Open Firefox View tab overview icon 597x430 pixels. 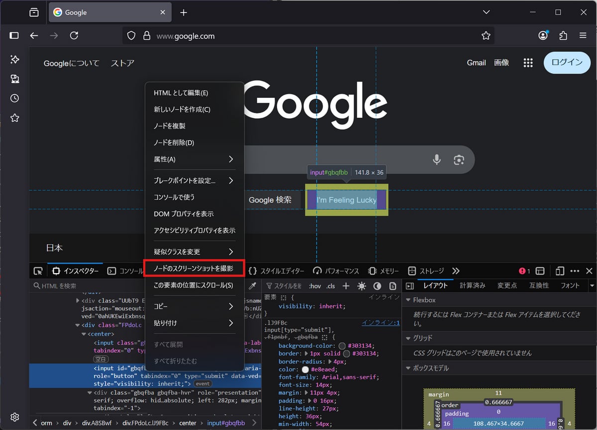34,12
